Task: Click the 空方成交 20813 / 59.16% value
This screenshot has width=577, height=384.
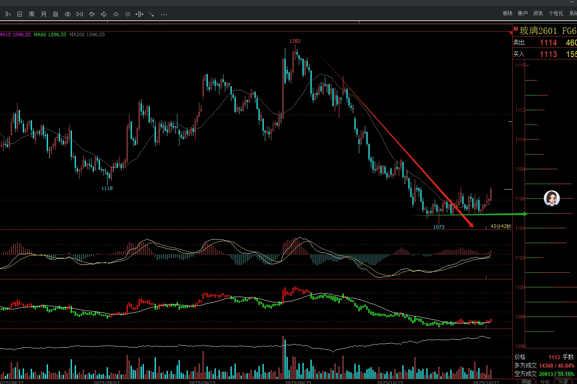Action: click(557, 374)
